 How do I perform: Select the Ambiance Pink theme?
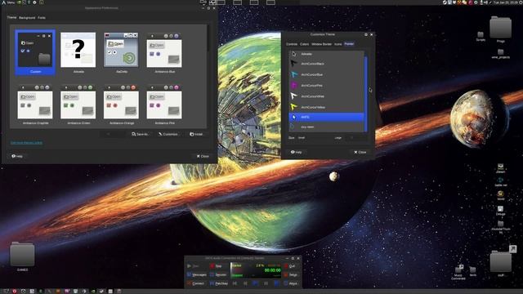pos(164,105)
